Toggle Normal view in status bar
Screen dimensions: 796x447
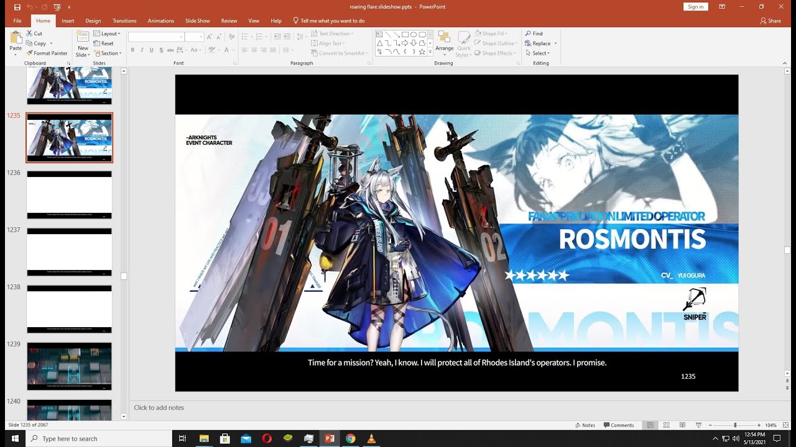[650, 425]
